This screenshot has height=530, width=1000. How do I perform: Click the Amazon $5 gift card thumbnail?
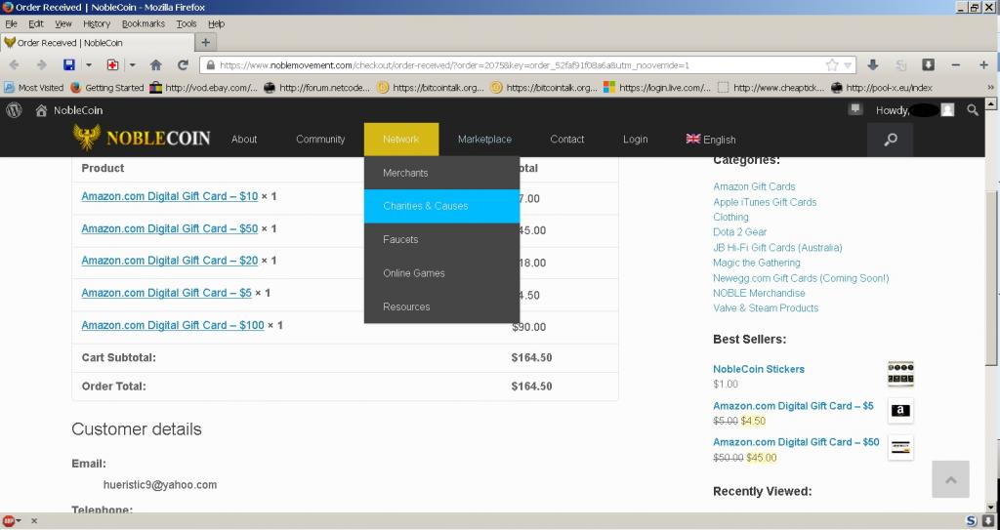tap(900, 411)
